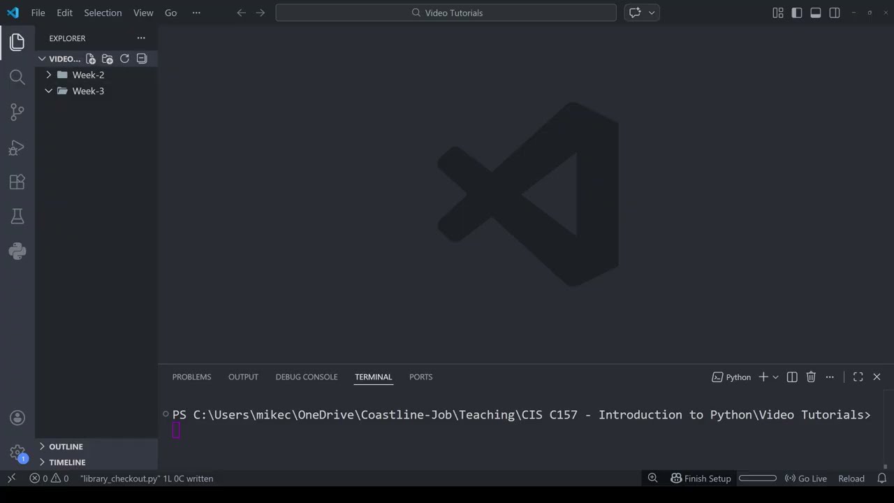Select the Week-3 folder name

pos(88,91)
